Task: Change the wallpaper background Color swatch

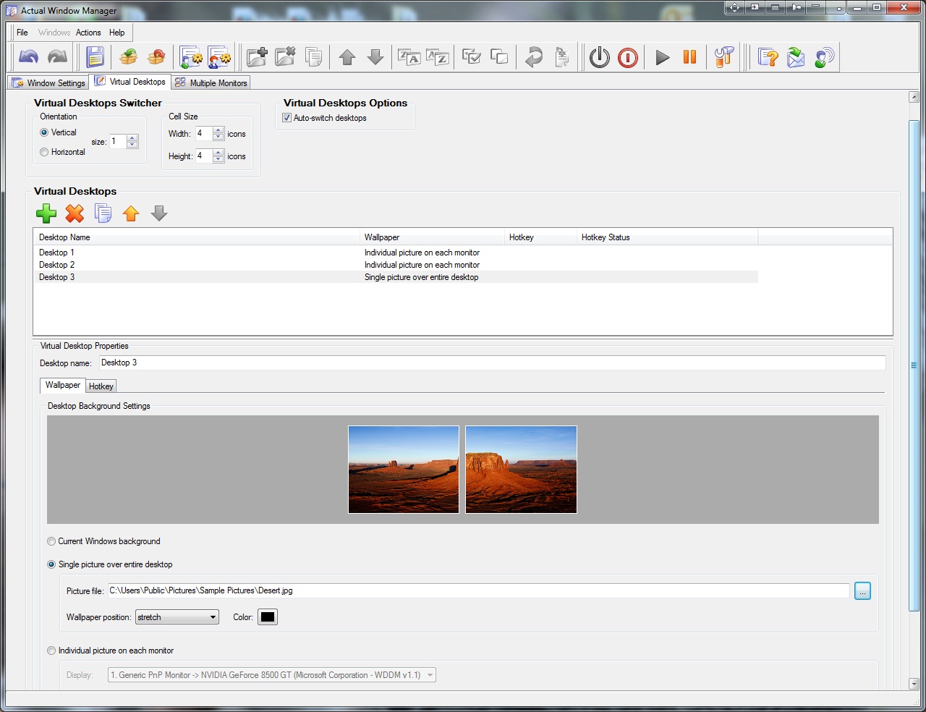Action: [x=267, y=616]
